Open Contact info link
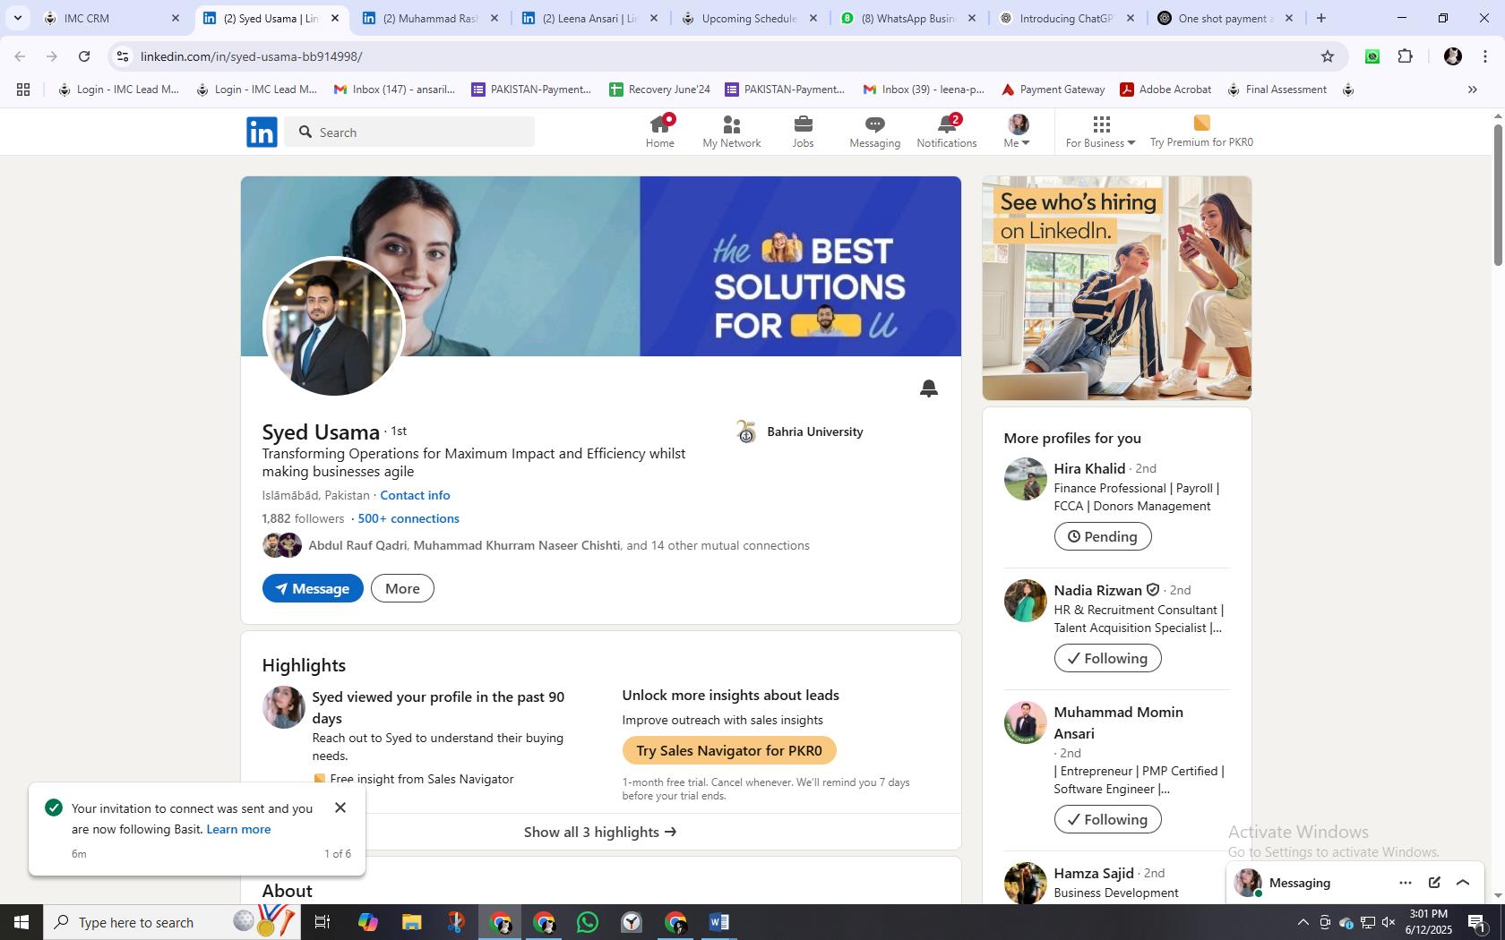Viewport: 1505px width, 940px height. [415, 495]
